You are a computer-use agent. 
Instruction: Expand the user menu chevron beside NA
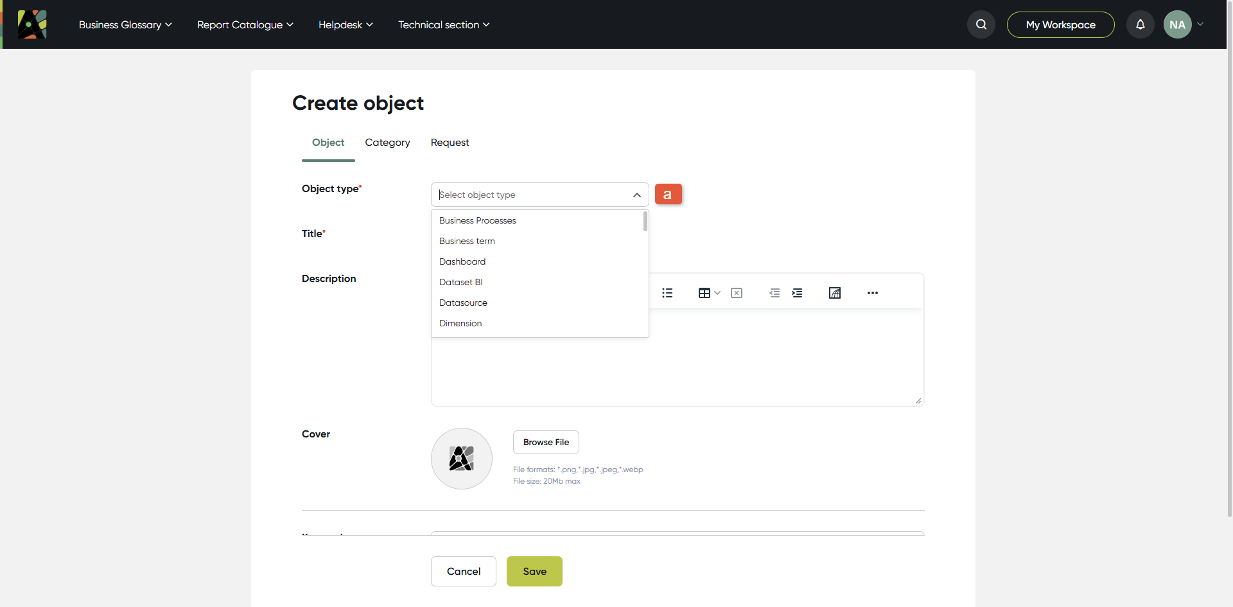(1200, 24)
